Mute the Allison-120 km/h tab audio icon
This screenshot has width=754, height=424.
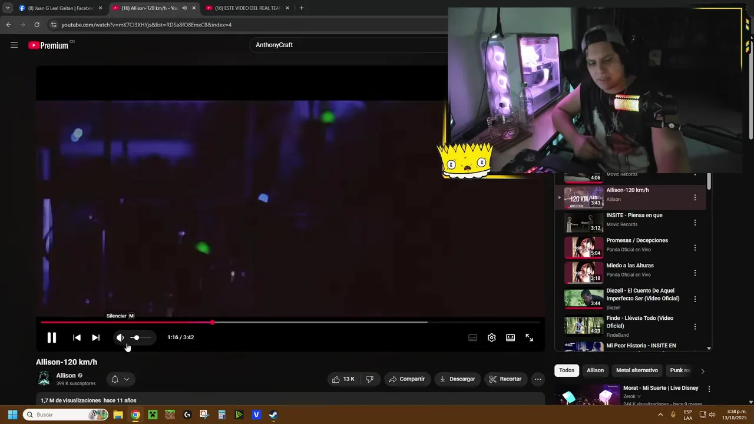tap(184, 8)
